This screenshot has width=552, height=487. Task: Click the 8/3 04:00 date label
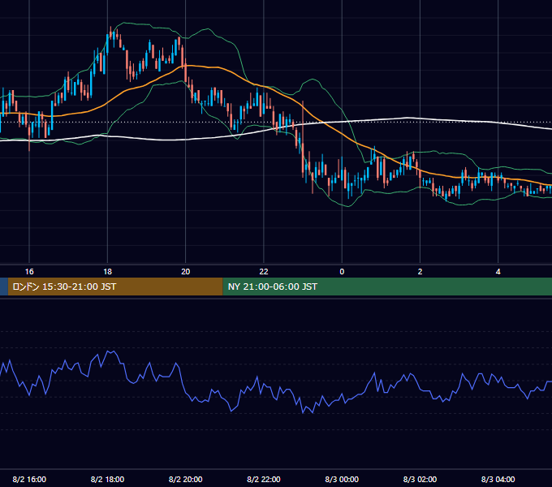(498, 479)
